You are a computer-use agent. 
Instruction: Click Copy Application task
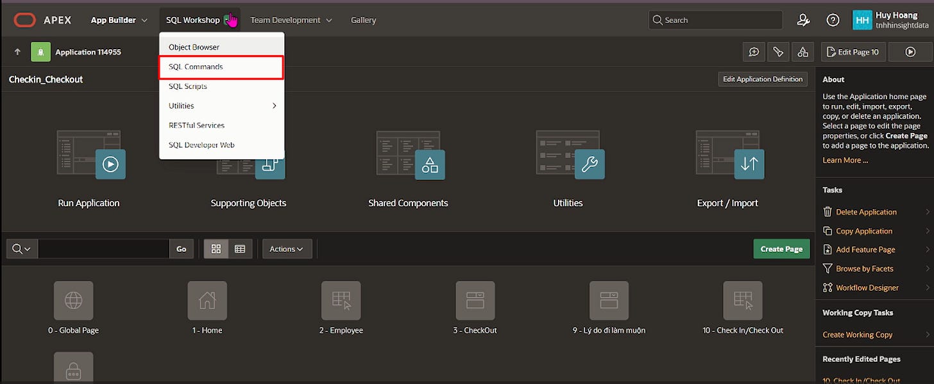pos(864,231)
